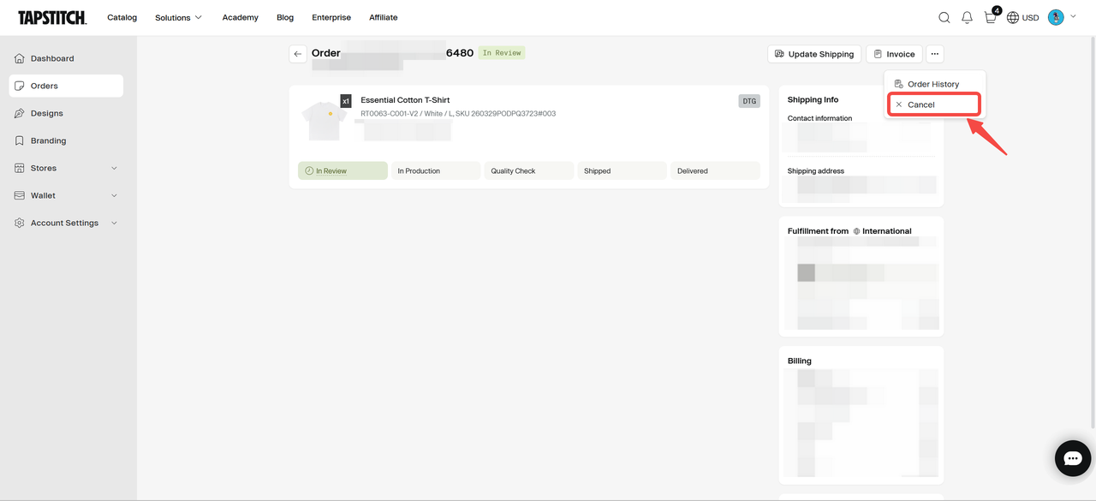1096x501 pixels.
Task: Open the live chat bubble
Action: (1072, 459)
